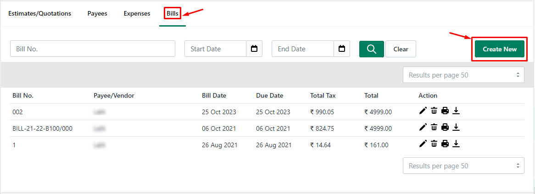The width and height of the screenshot is (535, 194).
Task: Click the Create New button
Action: (x=500, y=49)
